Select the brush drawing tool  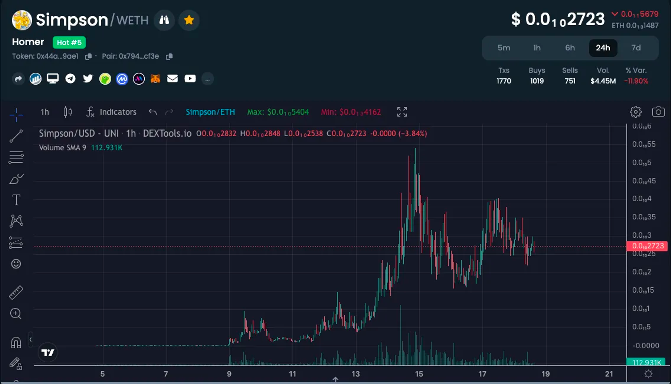(16, 179)
